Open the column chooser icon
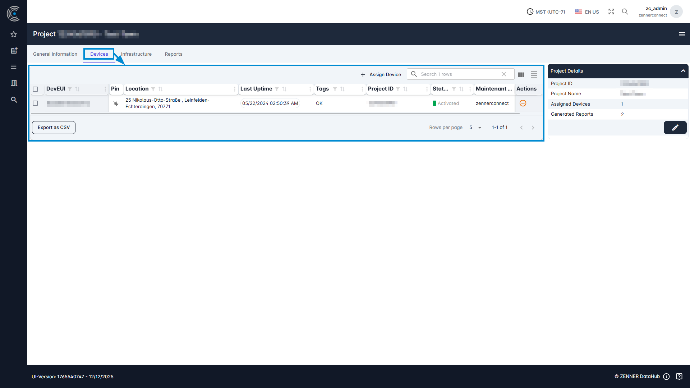 tap(521, 74)
